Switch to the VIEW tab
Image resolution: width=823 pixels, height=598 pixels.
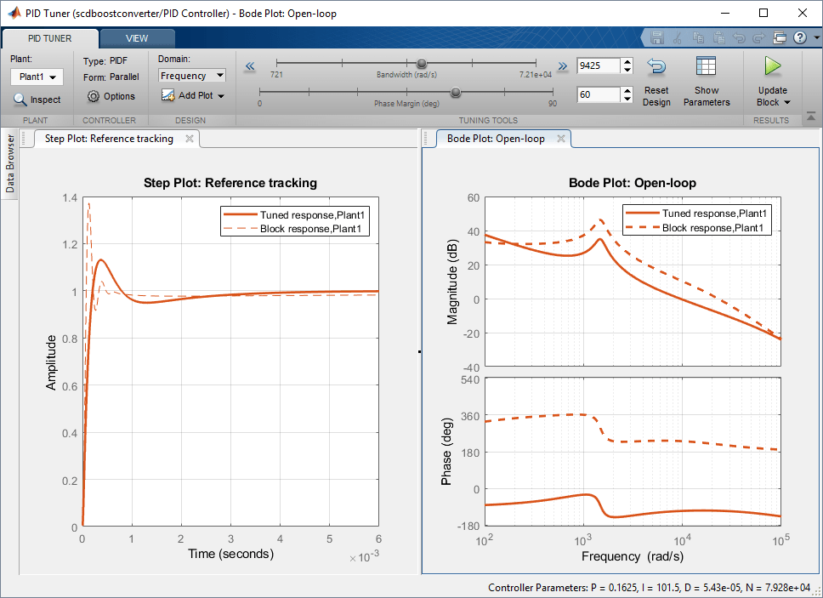click(x=137, y=38)
